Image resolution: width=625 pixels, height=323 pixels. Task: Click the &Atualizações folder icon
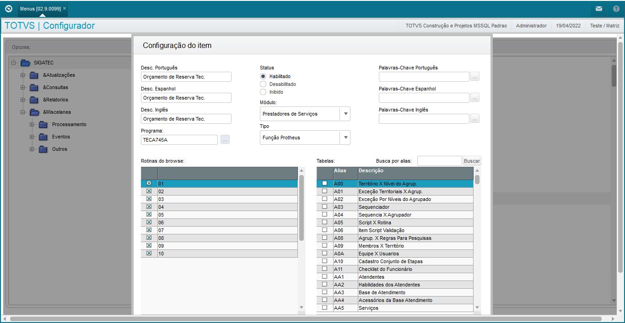pyautogui.click(x=34, y=75)
